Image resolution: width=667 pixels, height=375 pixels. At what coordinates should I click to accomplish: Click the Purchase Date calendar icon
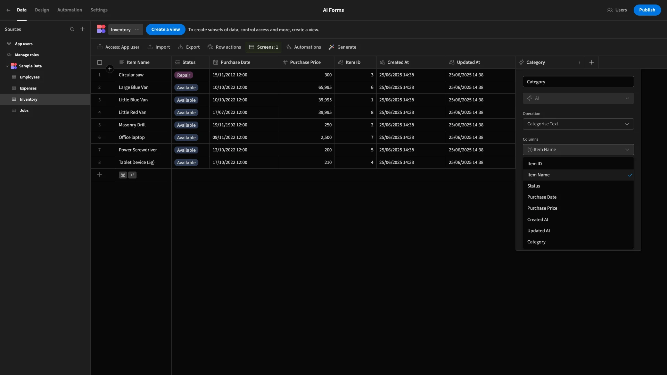point(215,62)
